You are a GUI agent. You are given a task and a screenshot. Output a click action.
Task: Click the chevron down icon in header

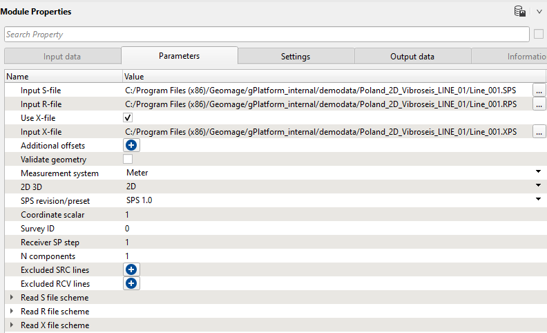pos(539,11)
